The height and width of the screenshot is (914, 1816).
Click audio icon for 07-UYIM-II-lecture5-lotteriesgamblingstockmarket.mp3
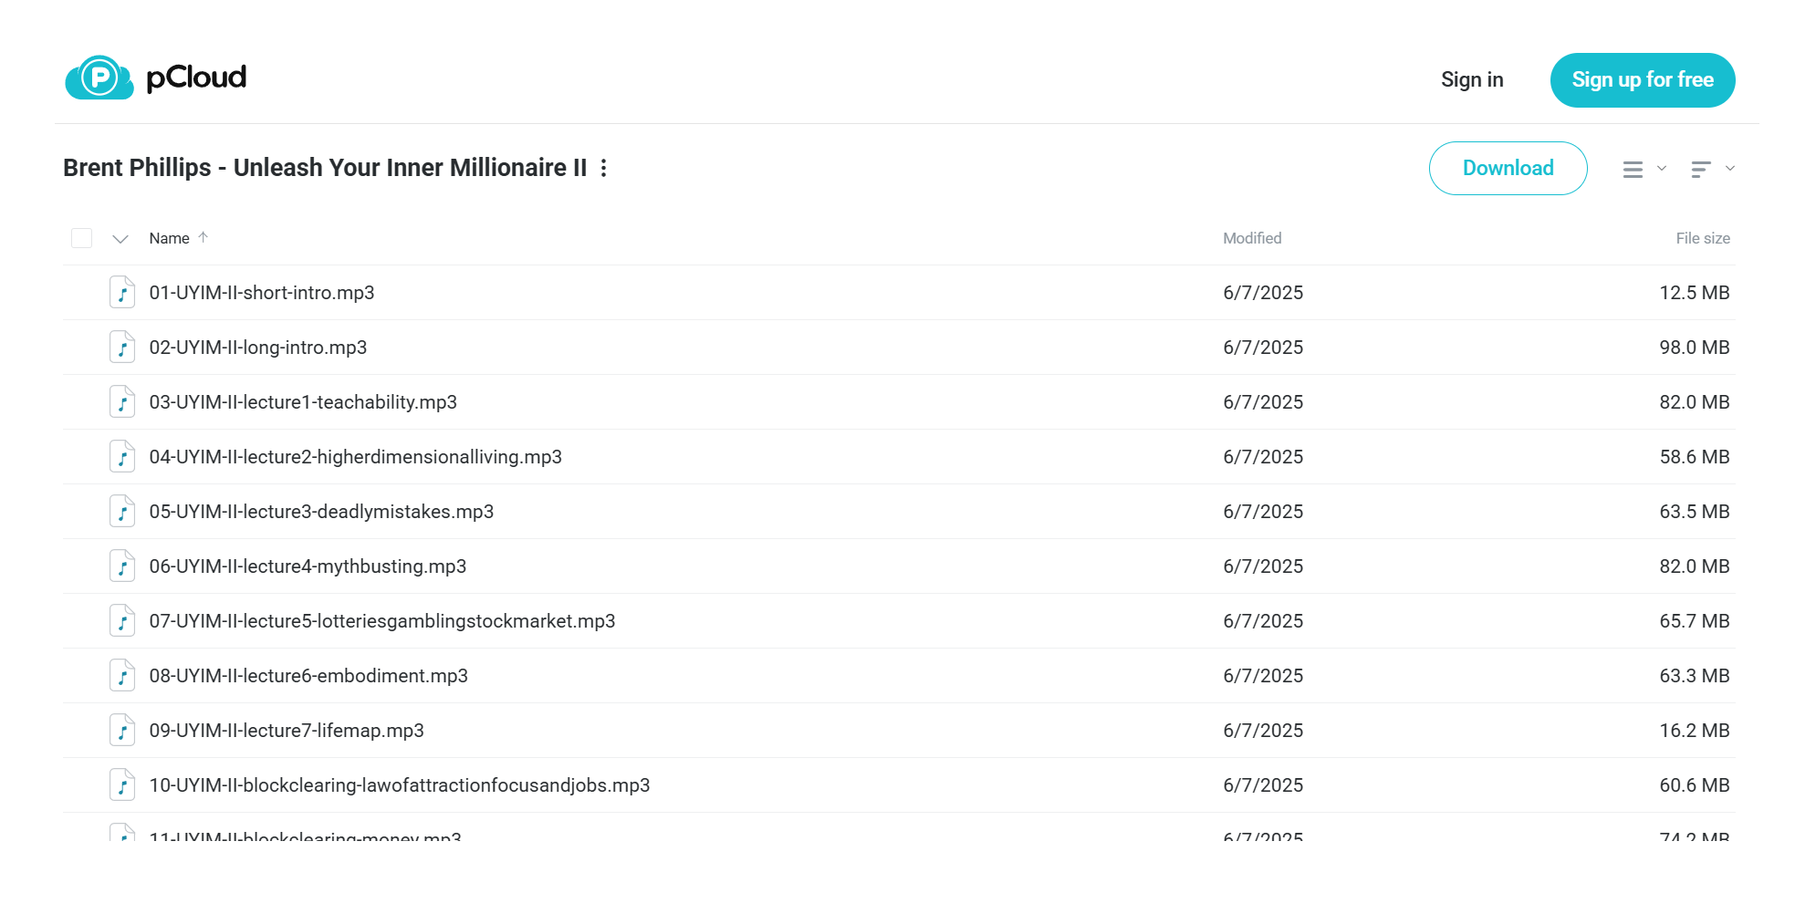[122, 621]
